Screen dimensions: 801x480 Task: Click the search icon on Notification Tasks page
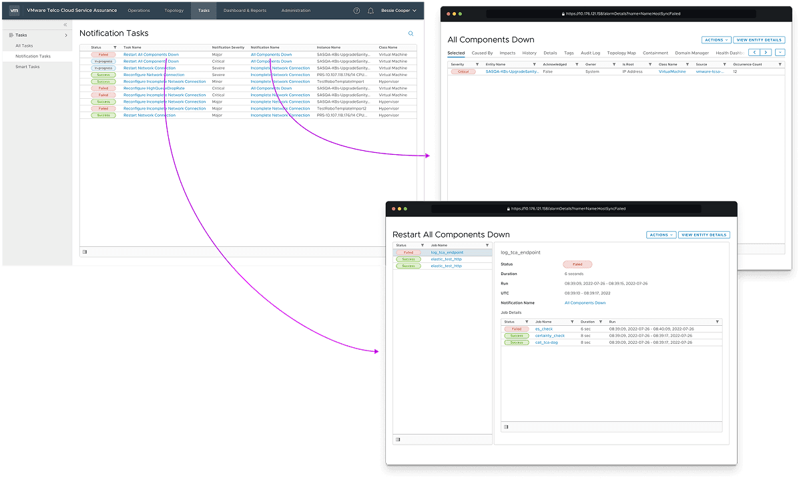[x=411, y=33]
